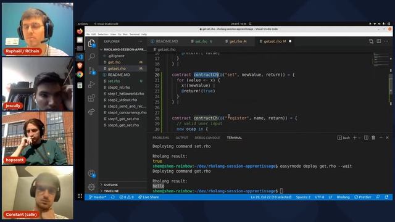Split the editor to the right
Screen dimensions: 395x222
pos(379,41)
